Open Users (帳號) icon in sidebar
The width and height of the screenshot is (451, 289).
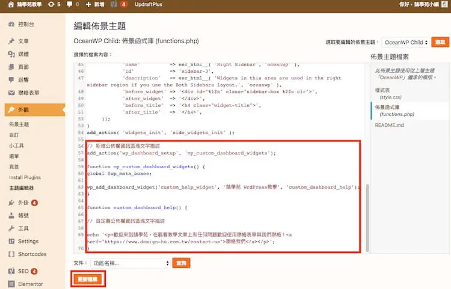11,216
